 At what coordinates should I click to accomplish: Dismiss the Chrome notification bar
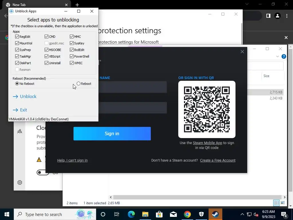click(286, 38)
